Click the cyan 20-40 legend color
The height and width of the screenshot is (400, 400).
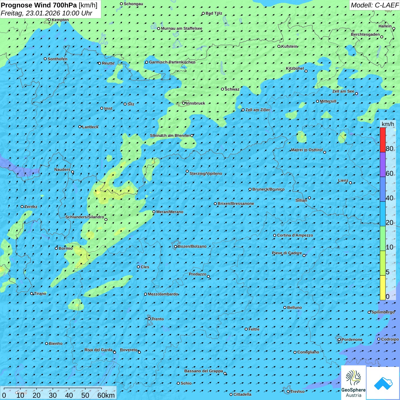(383, 214)
